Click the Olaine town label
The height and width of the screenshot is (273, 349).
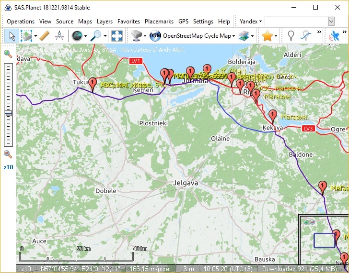221,139
